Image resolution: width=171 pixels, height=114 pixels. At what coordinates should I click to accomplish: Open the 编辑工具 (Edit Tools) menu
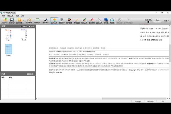(x=10, y=16)
